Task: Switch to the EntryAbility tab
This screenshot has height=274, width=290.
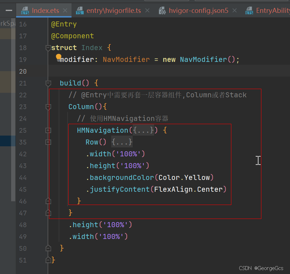Action: 273,10
